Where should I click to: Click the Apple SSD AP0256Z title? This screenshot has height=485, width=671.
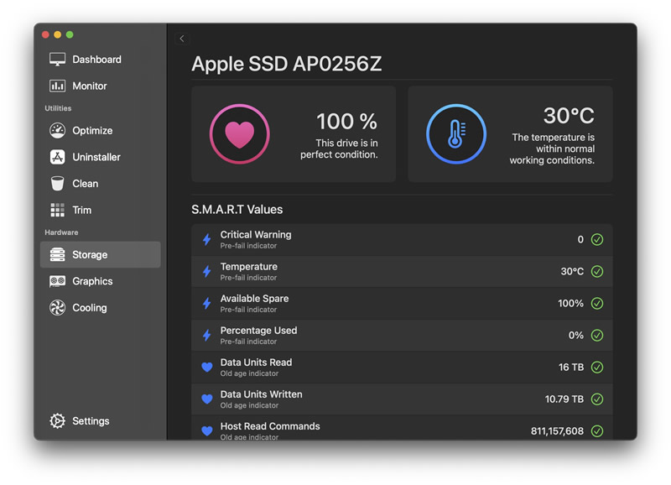287,65
